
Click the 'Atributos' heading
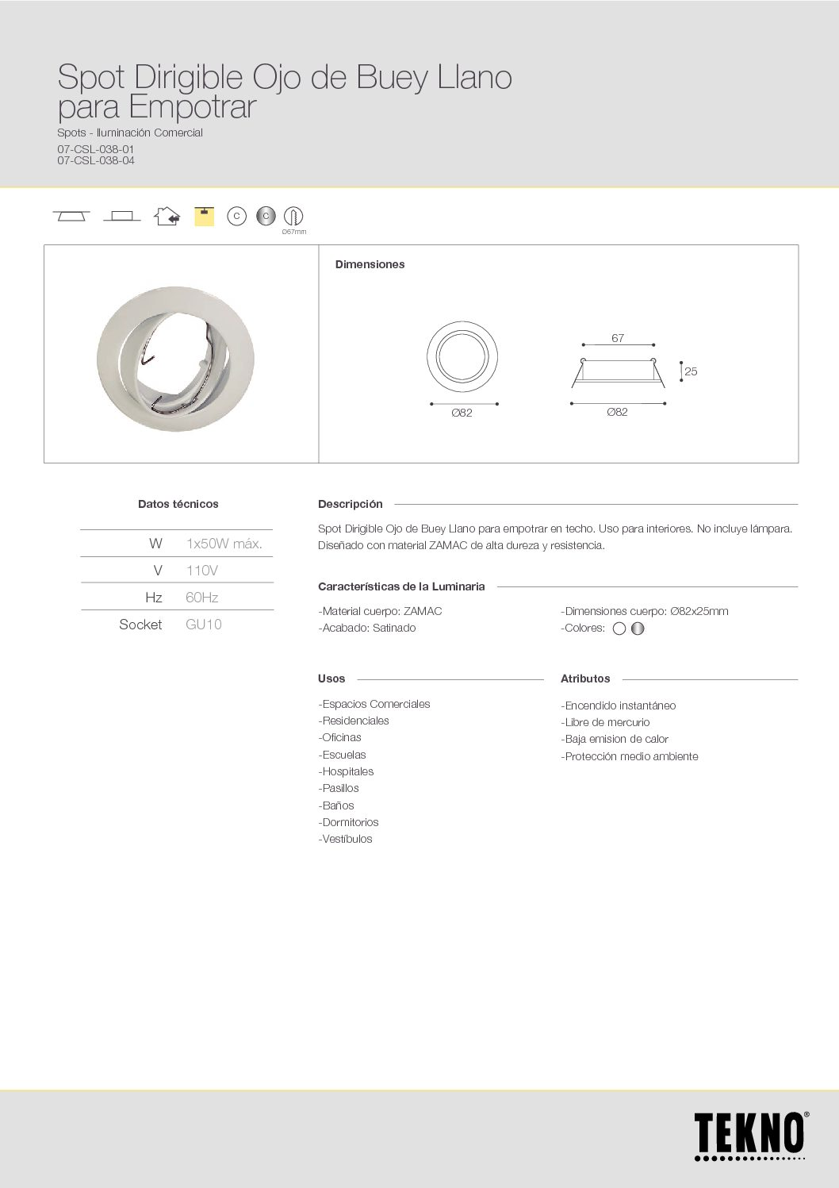pyautogui.click(x=585, y=679)
